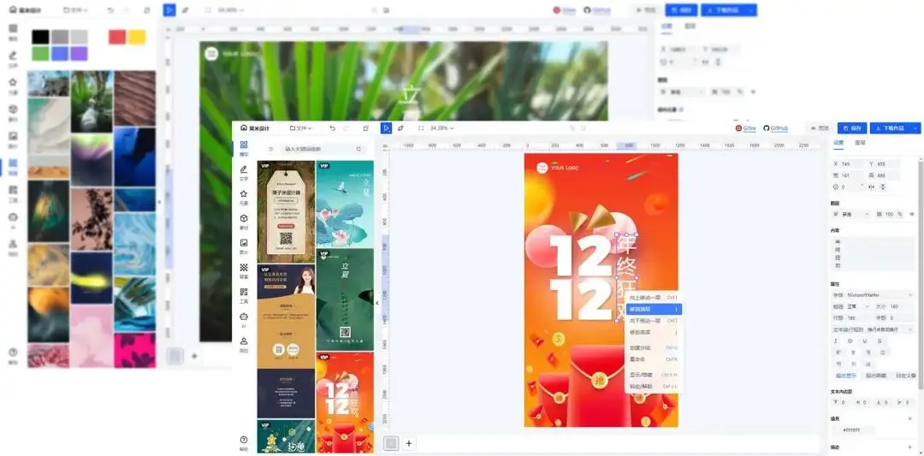Click the filter list icon left of search box
The width and height of the screenshot is (924, 456).
tap(270, 150)
